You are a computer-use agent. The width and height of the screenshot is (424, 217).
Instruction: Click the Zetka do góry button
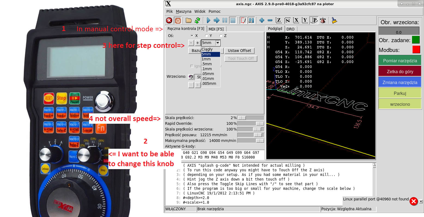tap(400, 72)
